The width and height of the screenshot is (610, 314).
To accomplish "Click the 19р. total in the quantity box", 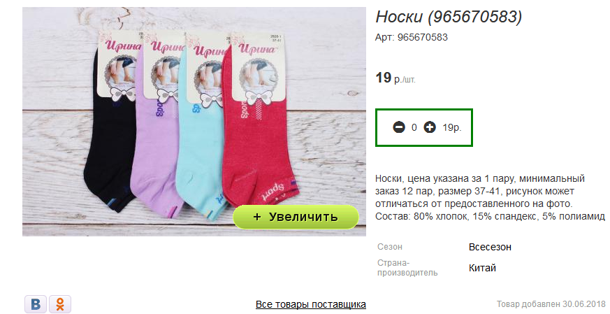I will tap(451, 127).
